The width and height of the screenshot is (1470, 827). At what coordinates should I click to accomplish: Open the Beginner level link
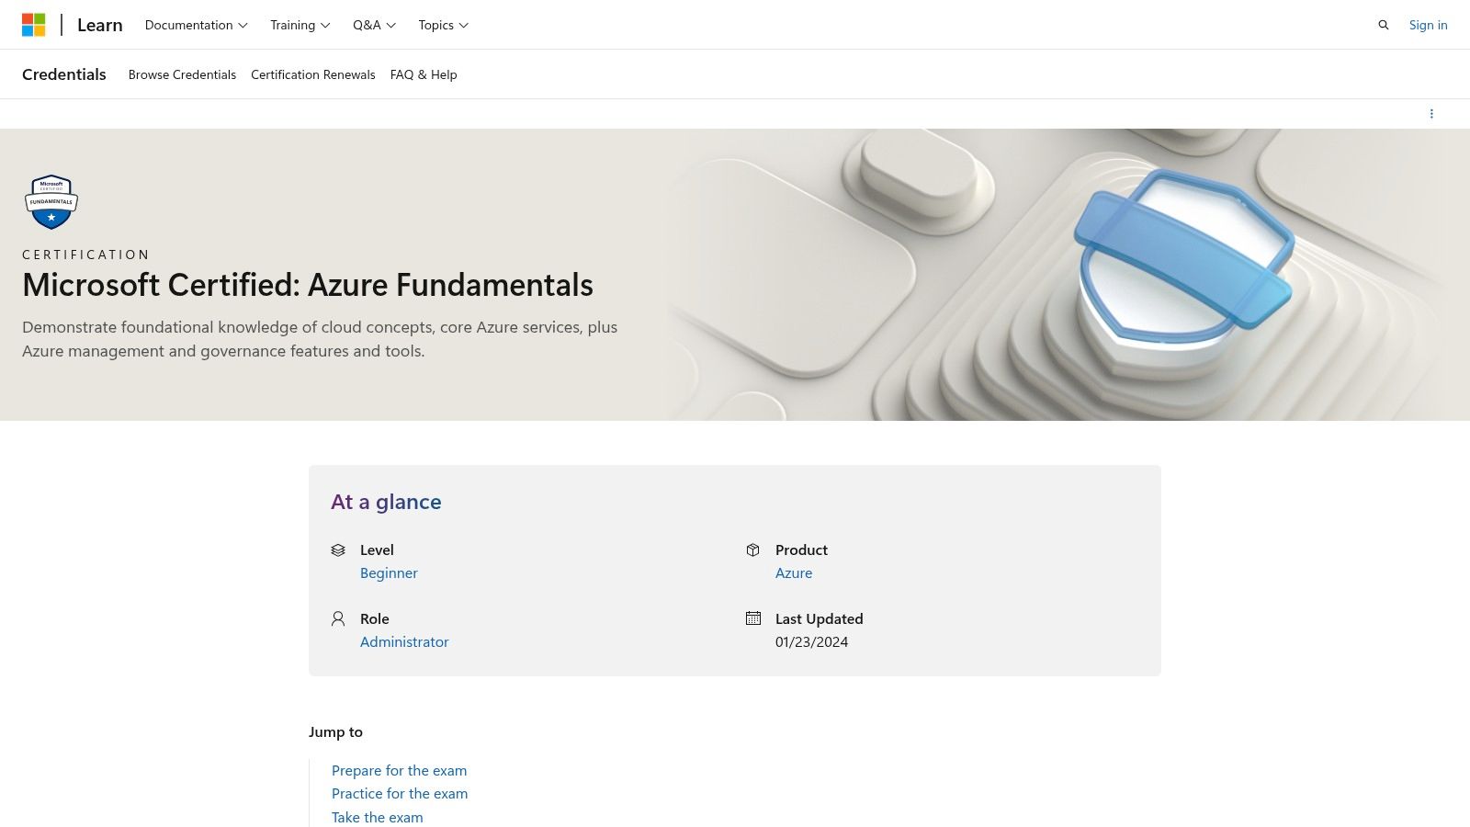click(389, 572)
